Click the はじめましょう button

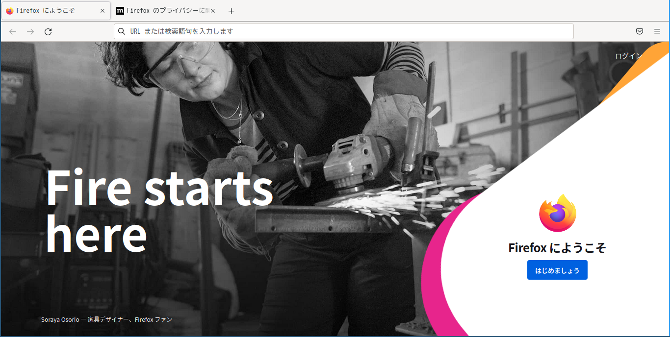point(557,270)
